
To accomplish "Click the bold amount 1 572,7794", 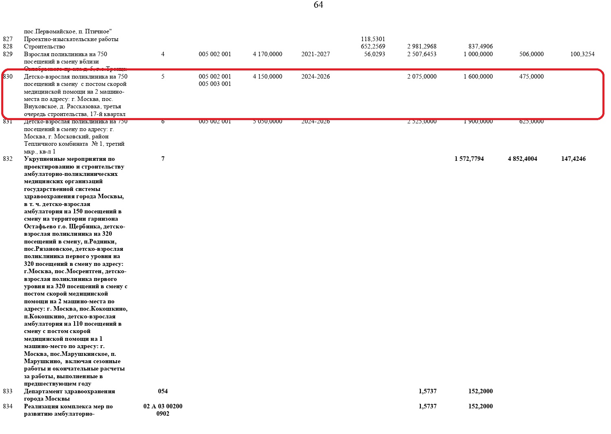I will point(469,159).
